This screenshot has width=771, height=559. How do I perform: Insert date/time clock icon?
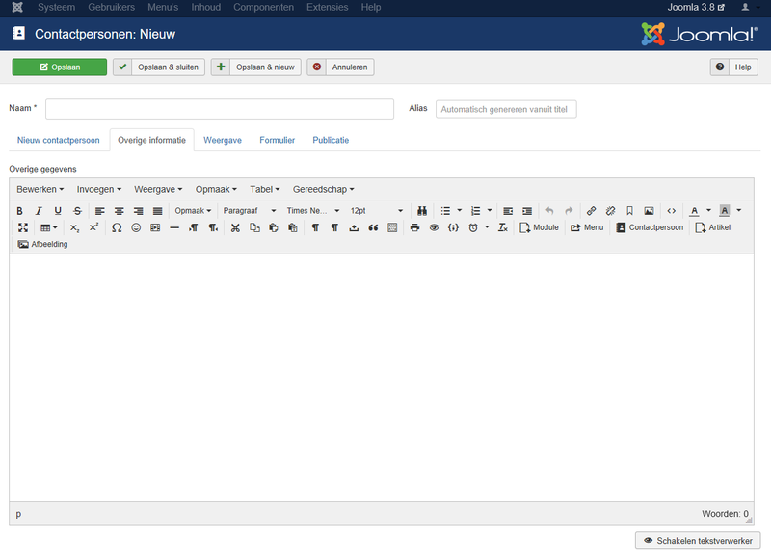click(x=473, y=227)
